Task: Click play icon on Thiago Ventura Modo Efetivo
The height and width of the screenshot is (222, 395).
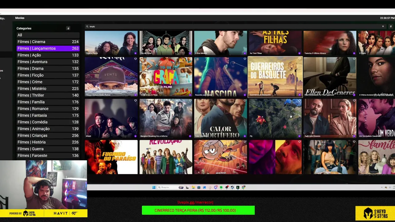Action: pyautogui.click(x=135, y=95)
